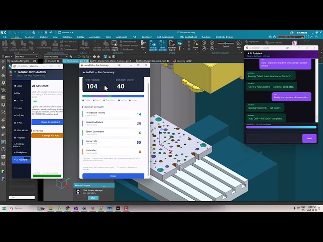The image size is (323, 242).
Task: Open the Validity Report icon
Action: (x=115, y=45)
